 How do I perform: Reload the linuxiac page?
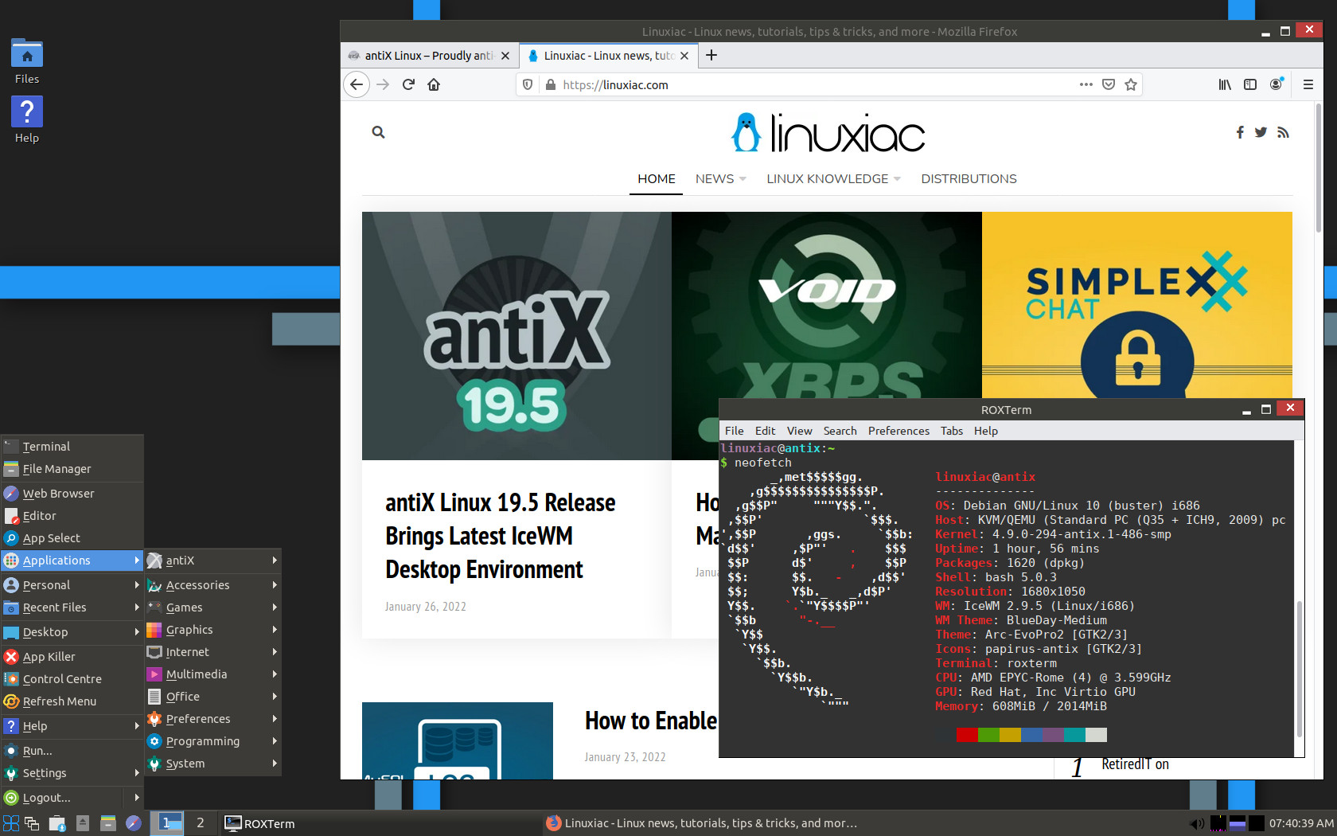(408, 84)
